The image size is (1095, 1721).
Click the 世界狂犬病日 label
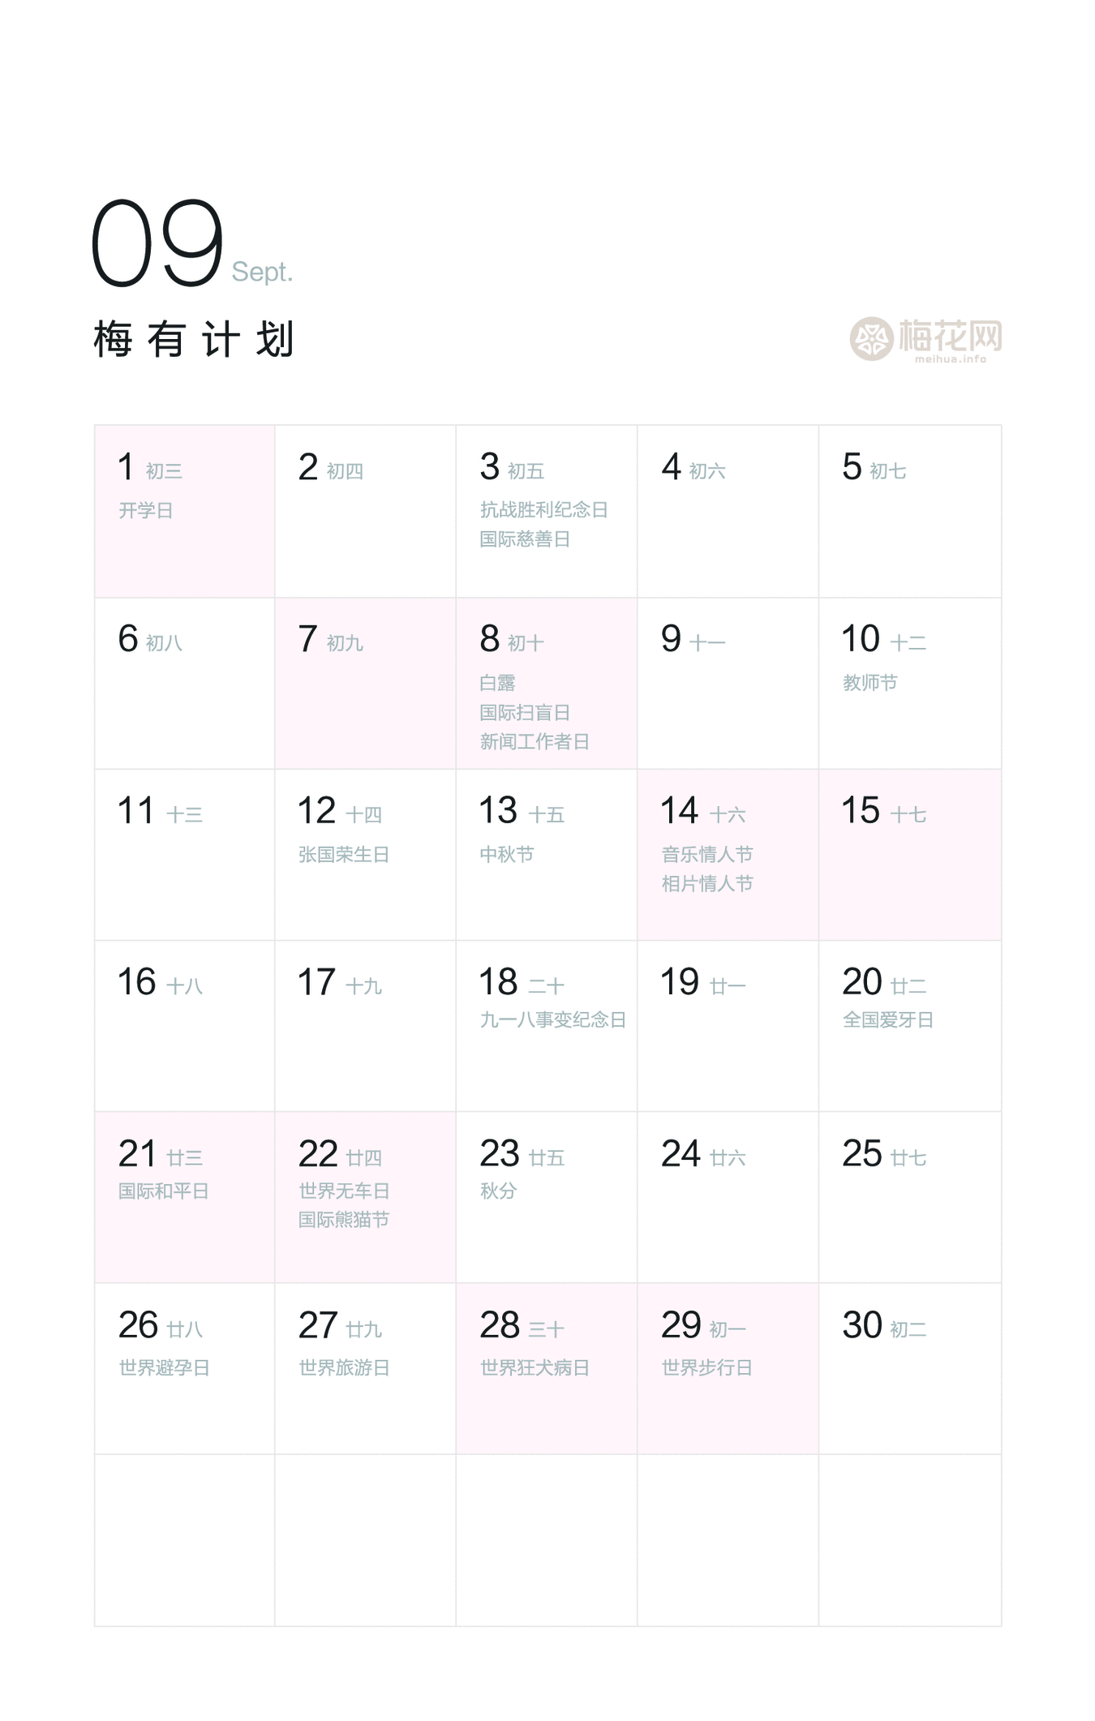click(534, 1368)
